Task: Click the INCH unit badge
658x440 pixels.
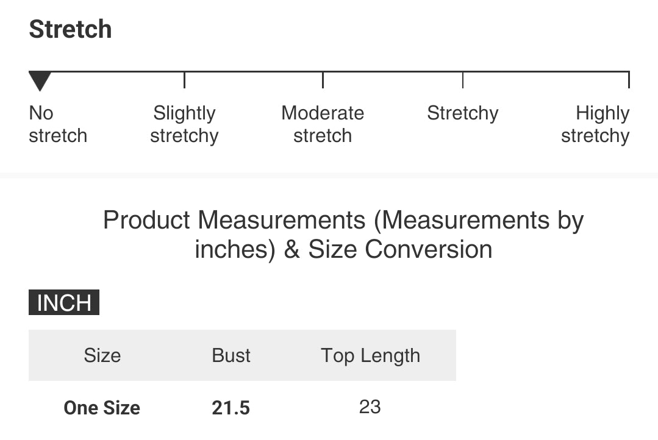Action: (64, 303)
